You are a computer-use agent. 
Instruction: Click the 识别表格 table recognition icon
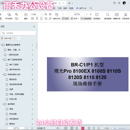pos(126,15)
